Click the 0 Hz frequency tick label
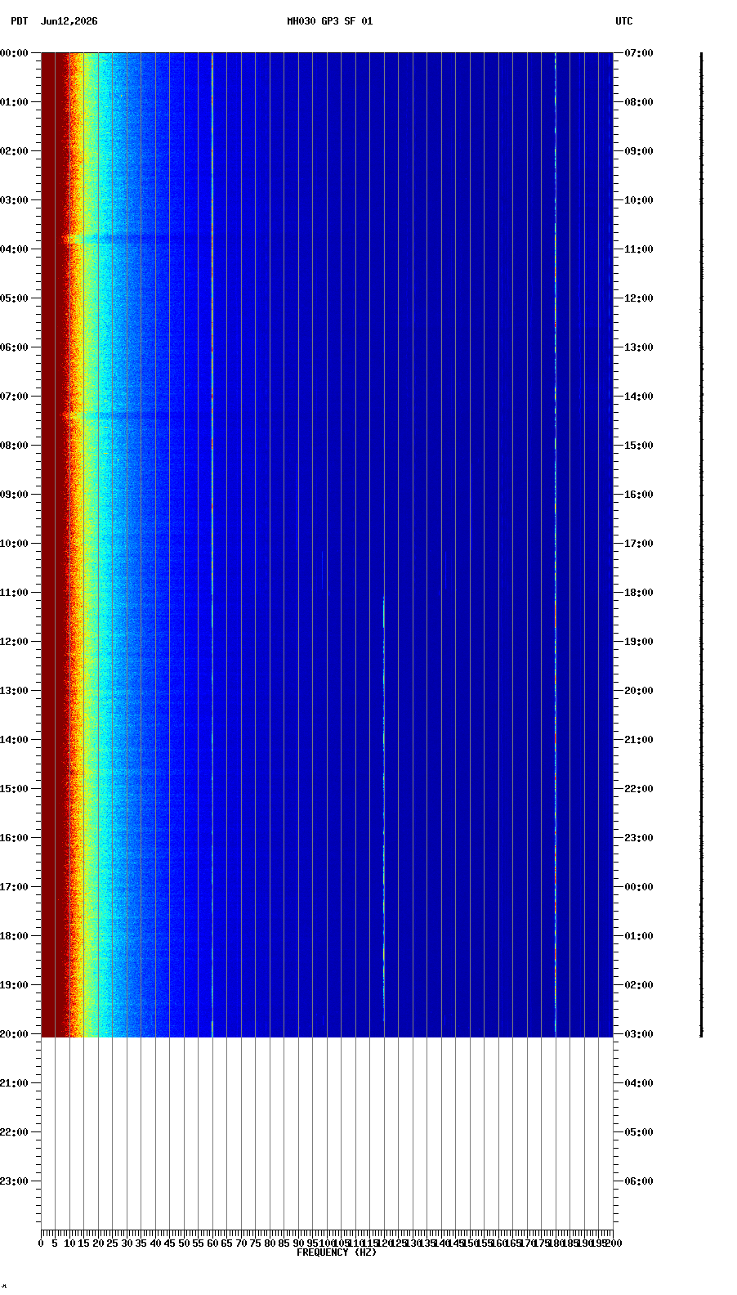 click(x=41, y=1243)
